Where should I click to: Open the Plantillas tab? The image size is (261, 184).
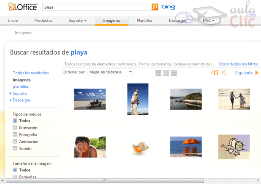(x=144, y=20)
